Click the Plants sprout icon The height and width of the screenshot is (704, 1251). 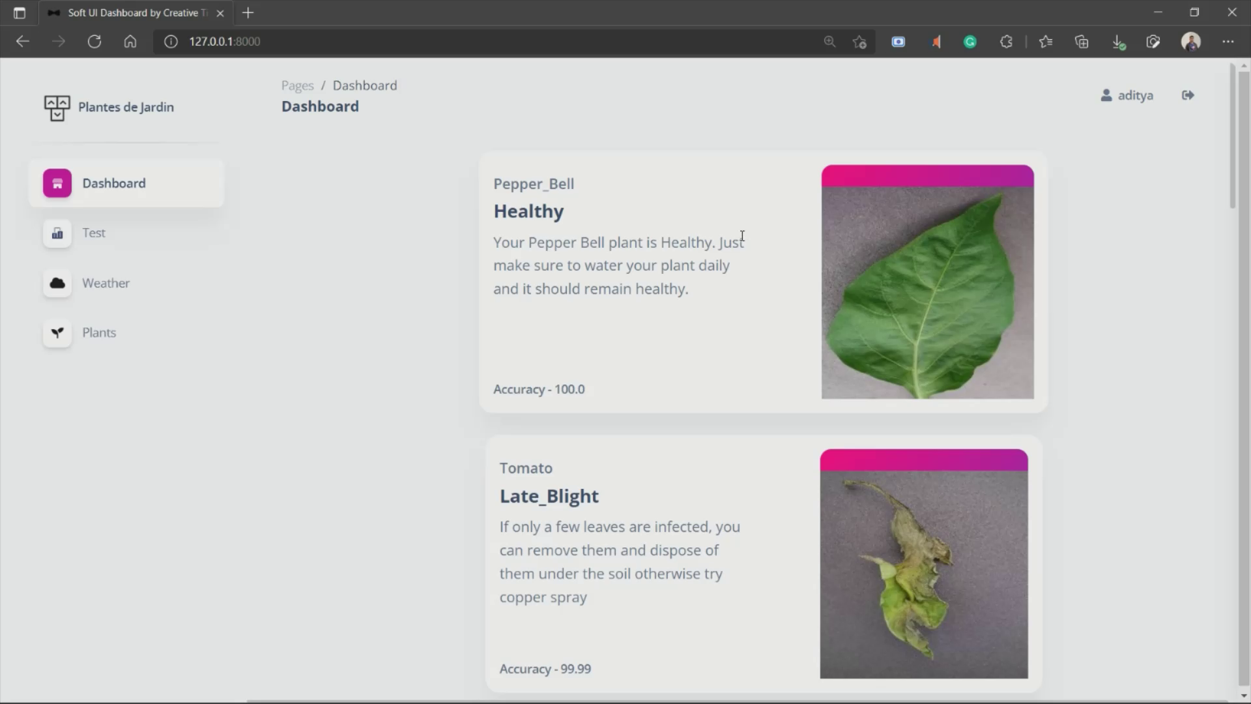tap(57, 332)
